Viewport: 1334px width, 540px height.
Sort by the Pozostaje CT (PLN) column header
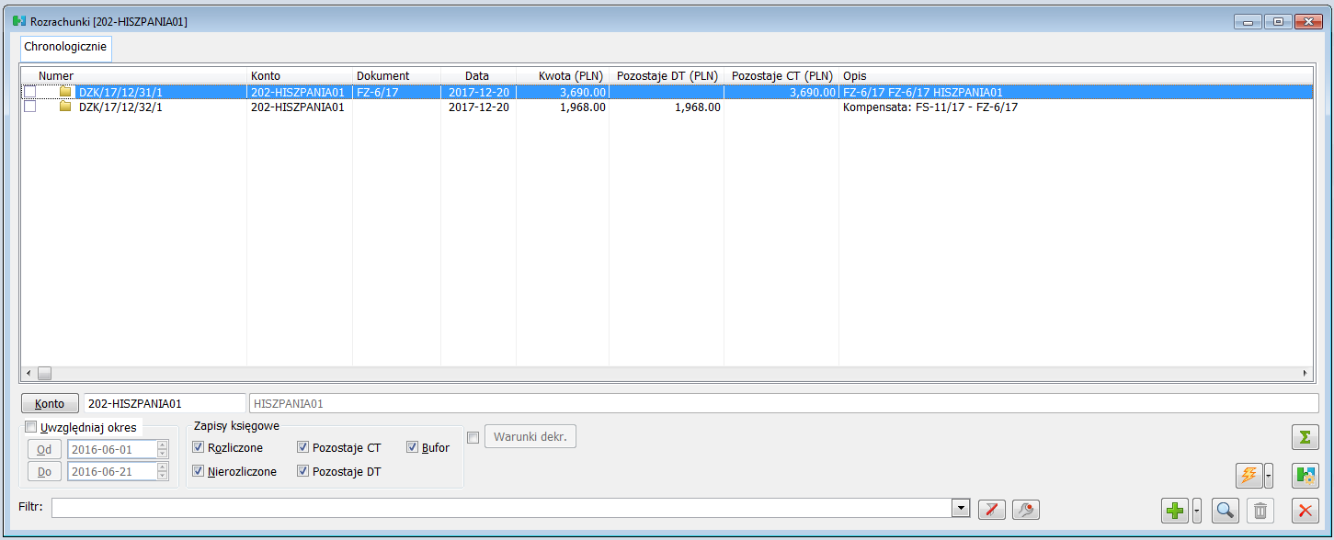[x=781, y=75]
